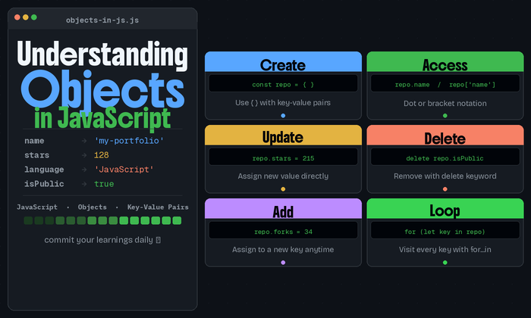The width and height of the screenshot is (531, 318).
Task: Select 'Use { } with key-value pairs' text
Action: (x=283, y=103)
